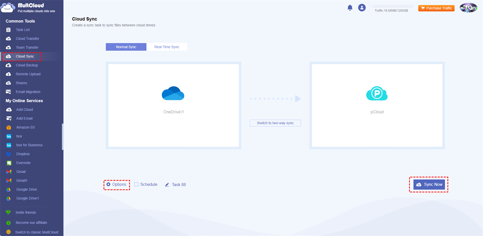This screenshot has height=236, width=483.
Task: Switch to the Real Time Sync tab
Action: [167, 47]
